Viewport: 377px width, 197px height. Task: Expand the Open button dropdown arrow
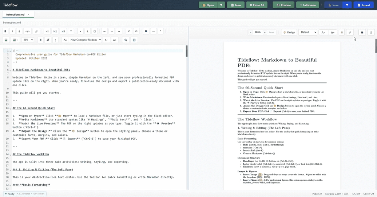point(221,5)
